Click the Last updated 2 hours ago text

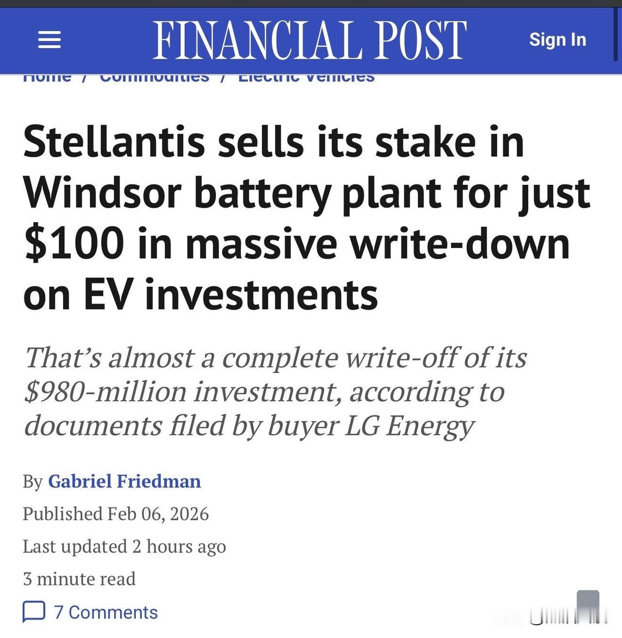pos(124,546)
